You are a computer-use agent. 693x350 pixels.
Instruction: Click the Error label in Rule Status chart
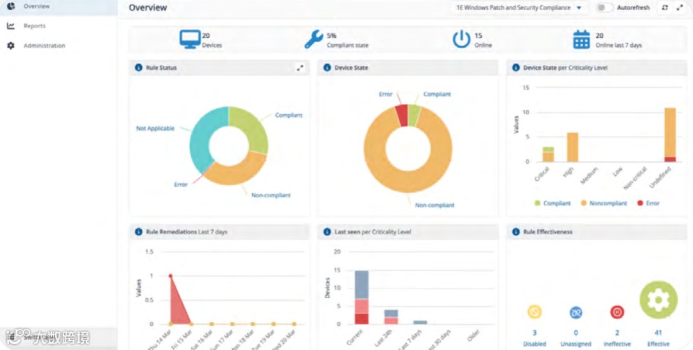(181, 185)
